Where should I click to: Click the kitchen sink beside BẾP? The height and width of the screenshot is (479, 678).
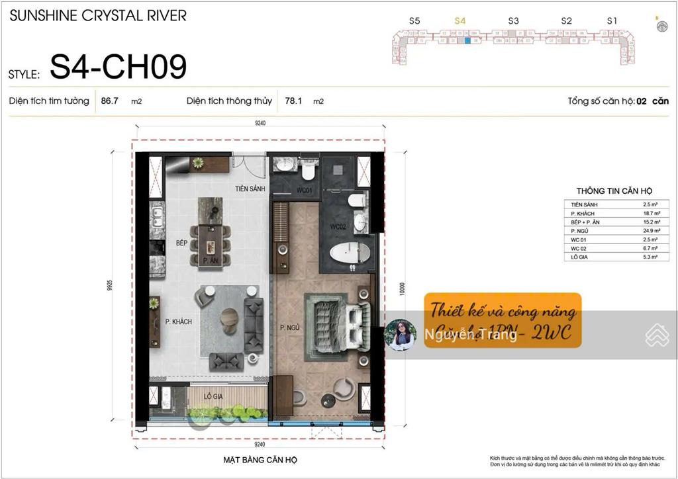(158, 216)
